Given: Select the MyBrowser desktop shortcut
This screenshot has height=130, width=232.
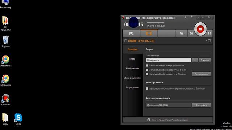Looking at the screenshot, I should (x=6, y=81).
